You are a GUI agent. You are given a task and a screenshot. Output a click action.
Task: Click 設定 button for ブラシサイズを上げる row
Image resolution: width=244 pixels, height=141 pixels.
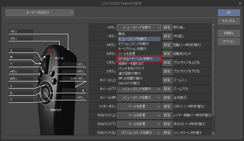click(x=167, y=63)
